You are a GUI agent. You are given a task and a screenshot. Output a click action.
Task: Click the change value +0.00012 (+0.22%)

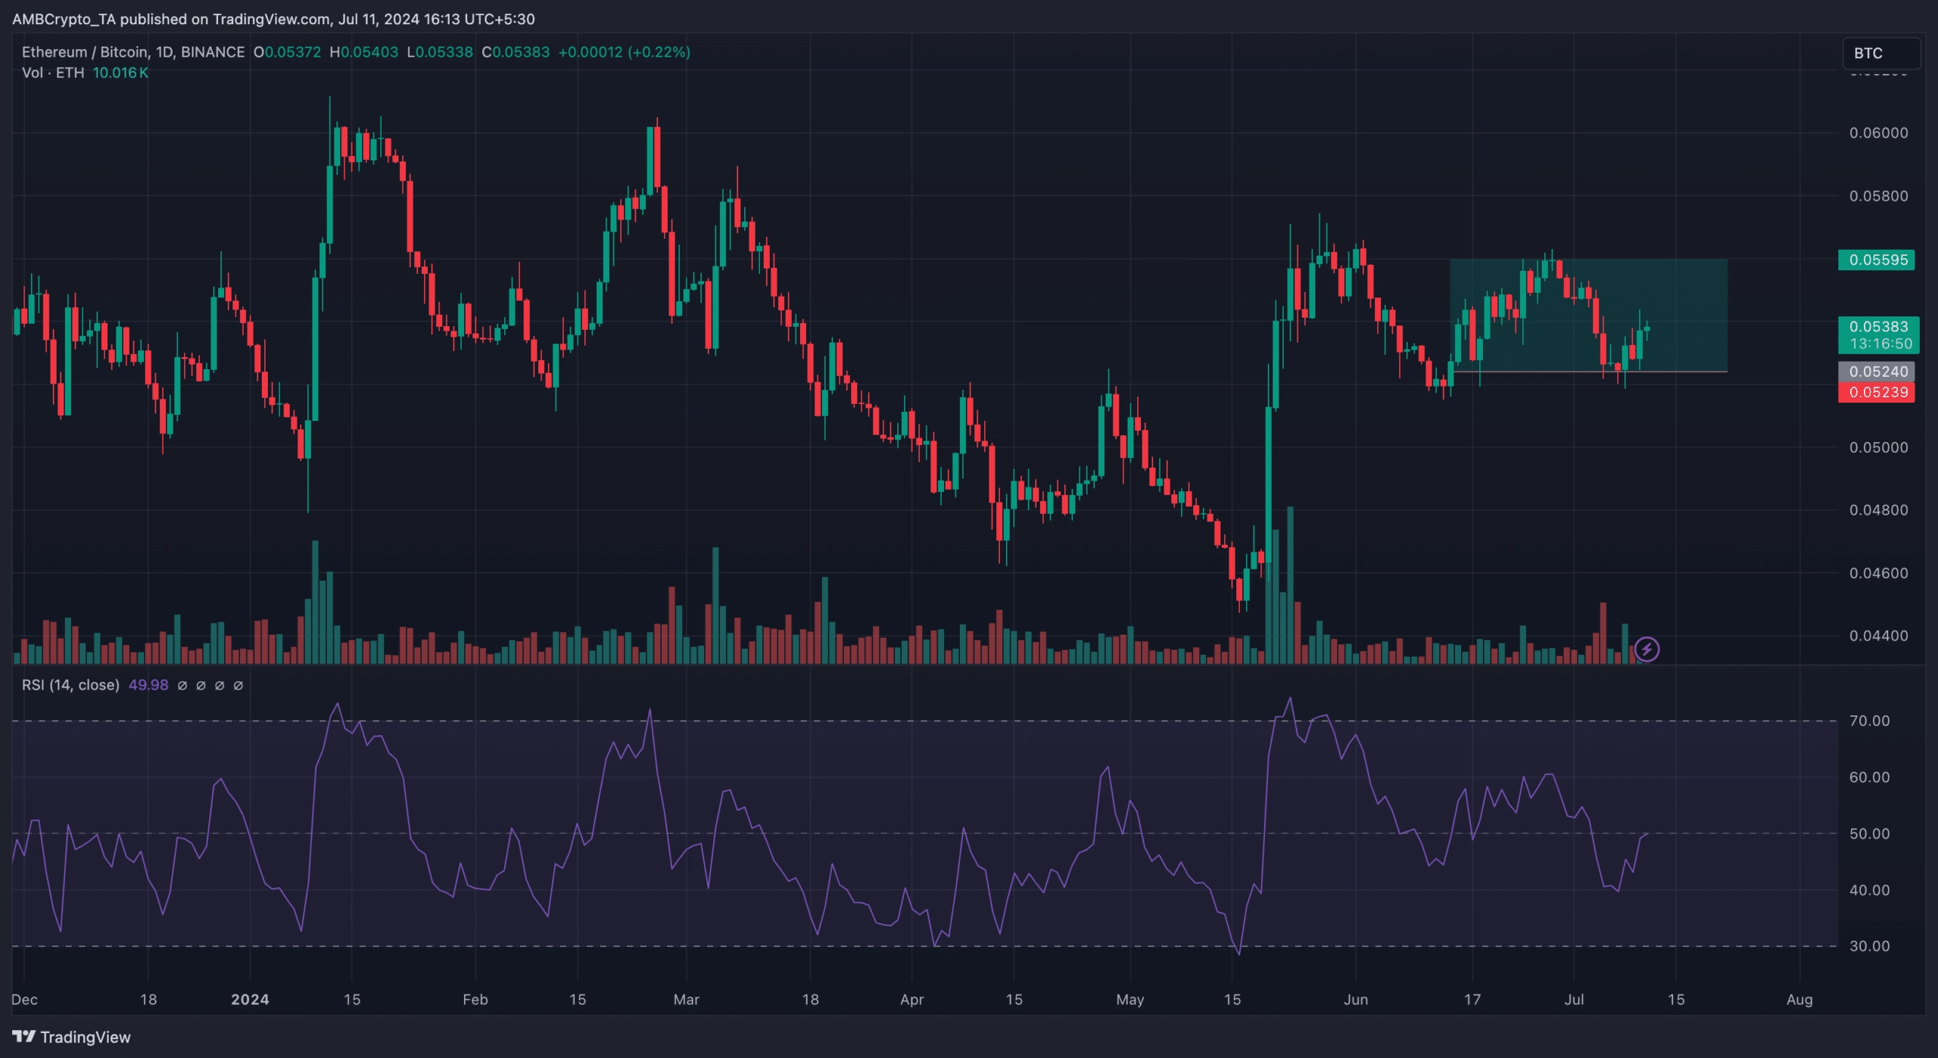pyautogui.click(x=624, y=52)
